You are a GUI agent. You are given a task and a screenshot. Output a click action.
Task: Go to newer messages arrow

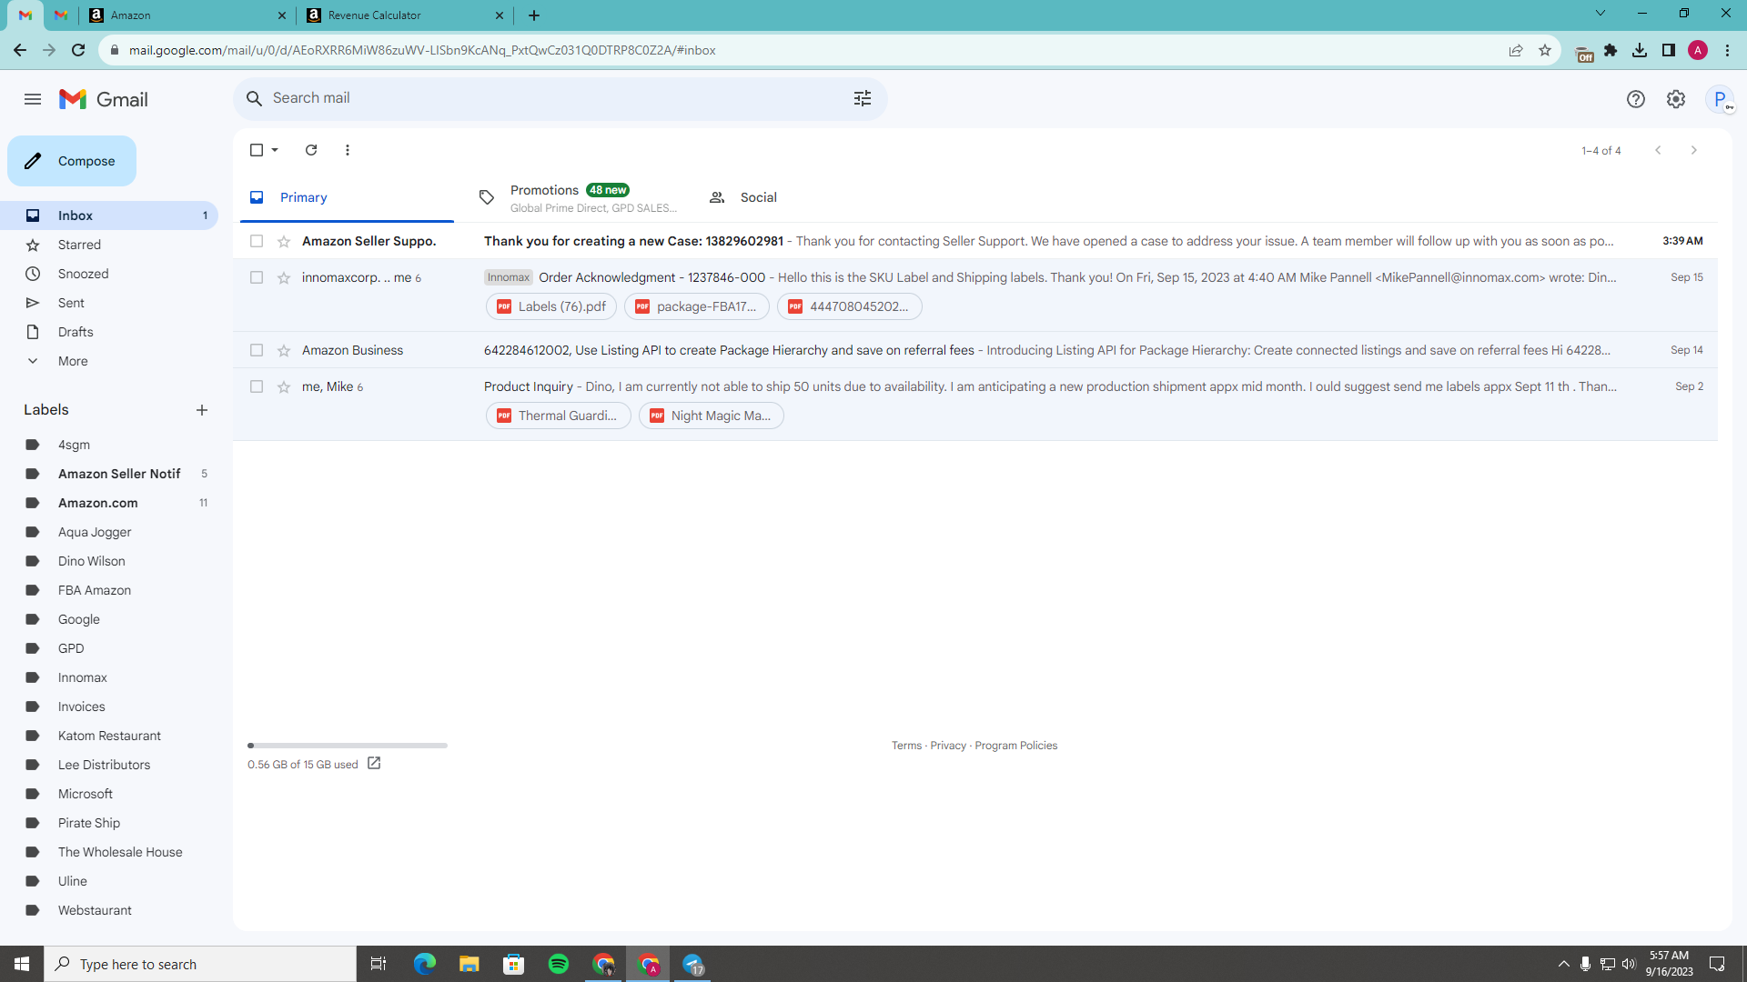click(1658, 150)
